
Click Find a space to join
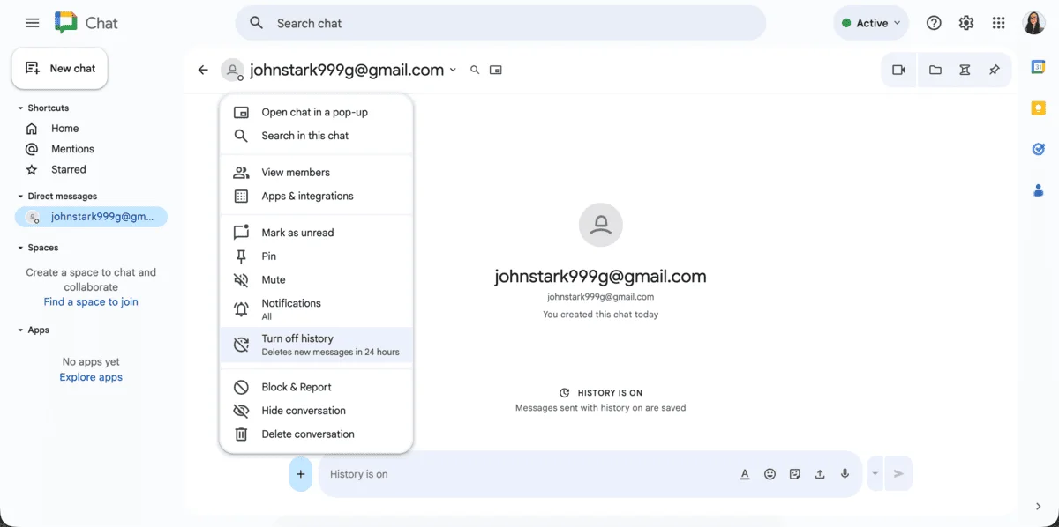click(91, 301)
